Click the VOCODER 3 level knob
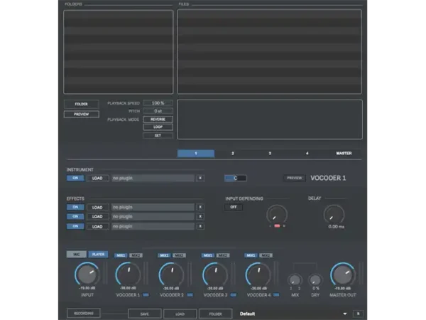This screenshot has height=320, width=426. [x=215, y=274]
